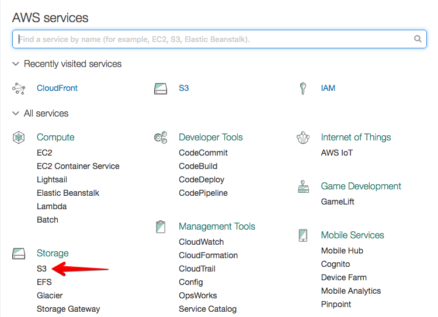
Task: Click the S3 bucket icon in recently visited
Action: [x=161, y=89]
